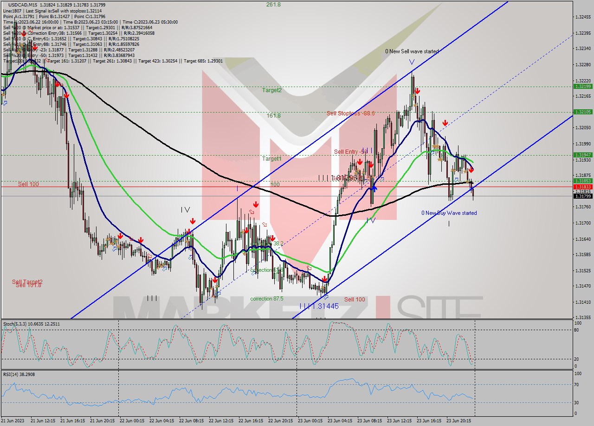Click the 'Sell Entry -50' label

point(351,151)
